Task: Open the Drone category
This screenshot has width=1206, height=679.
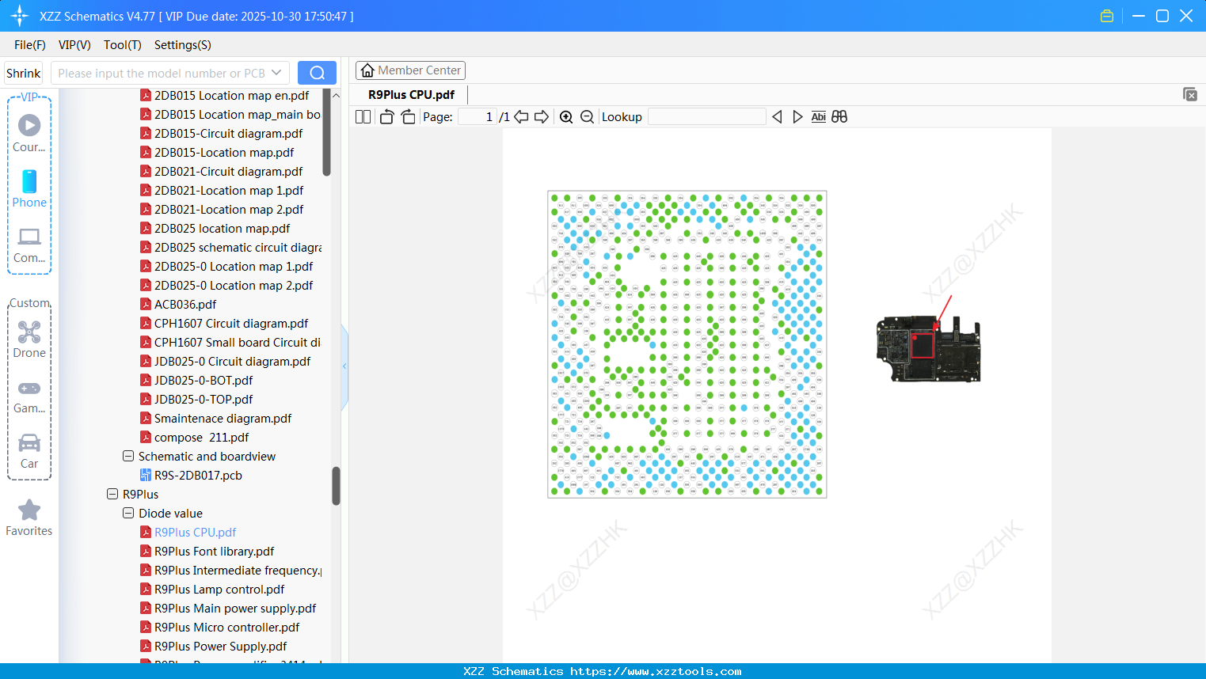Action: click(29, 339)
